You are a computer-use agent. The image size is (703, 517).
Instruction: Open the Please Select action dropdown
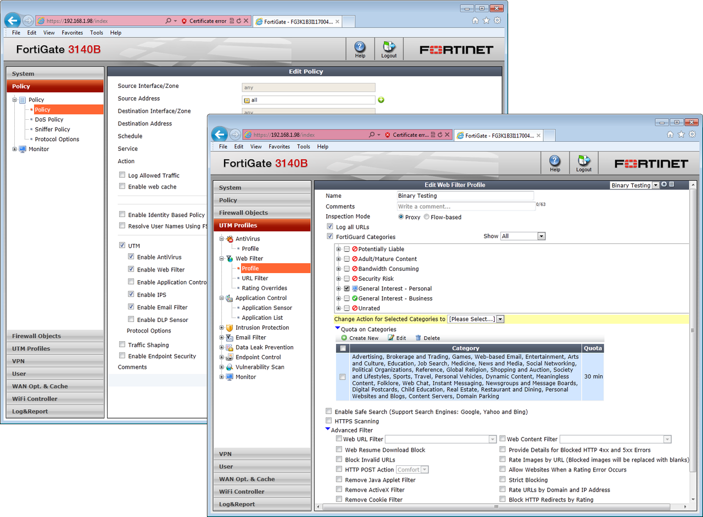(x=476, y=319)
